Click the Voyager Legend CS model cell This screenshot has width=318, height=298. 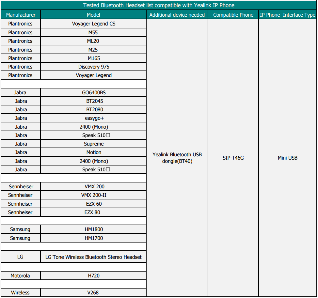(93, 24)
